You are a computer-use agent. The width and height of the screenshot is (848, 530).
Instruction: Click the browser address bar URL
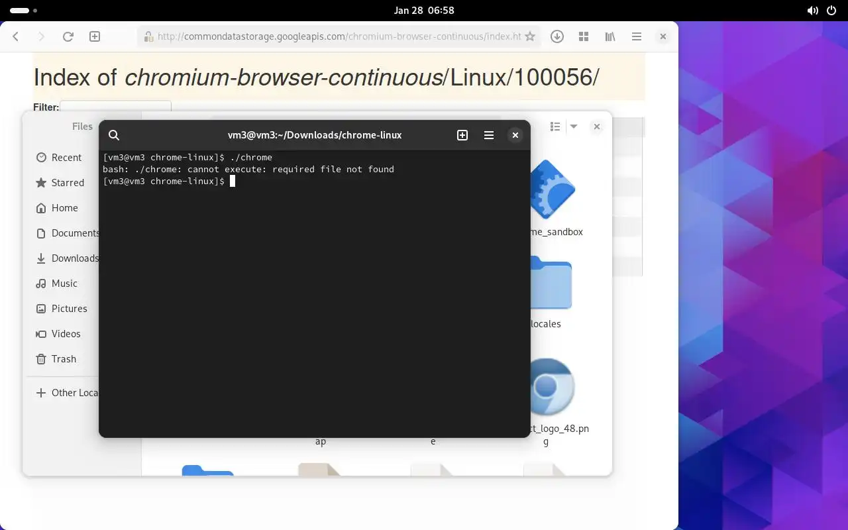pos(339,36)
